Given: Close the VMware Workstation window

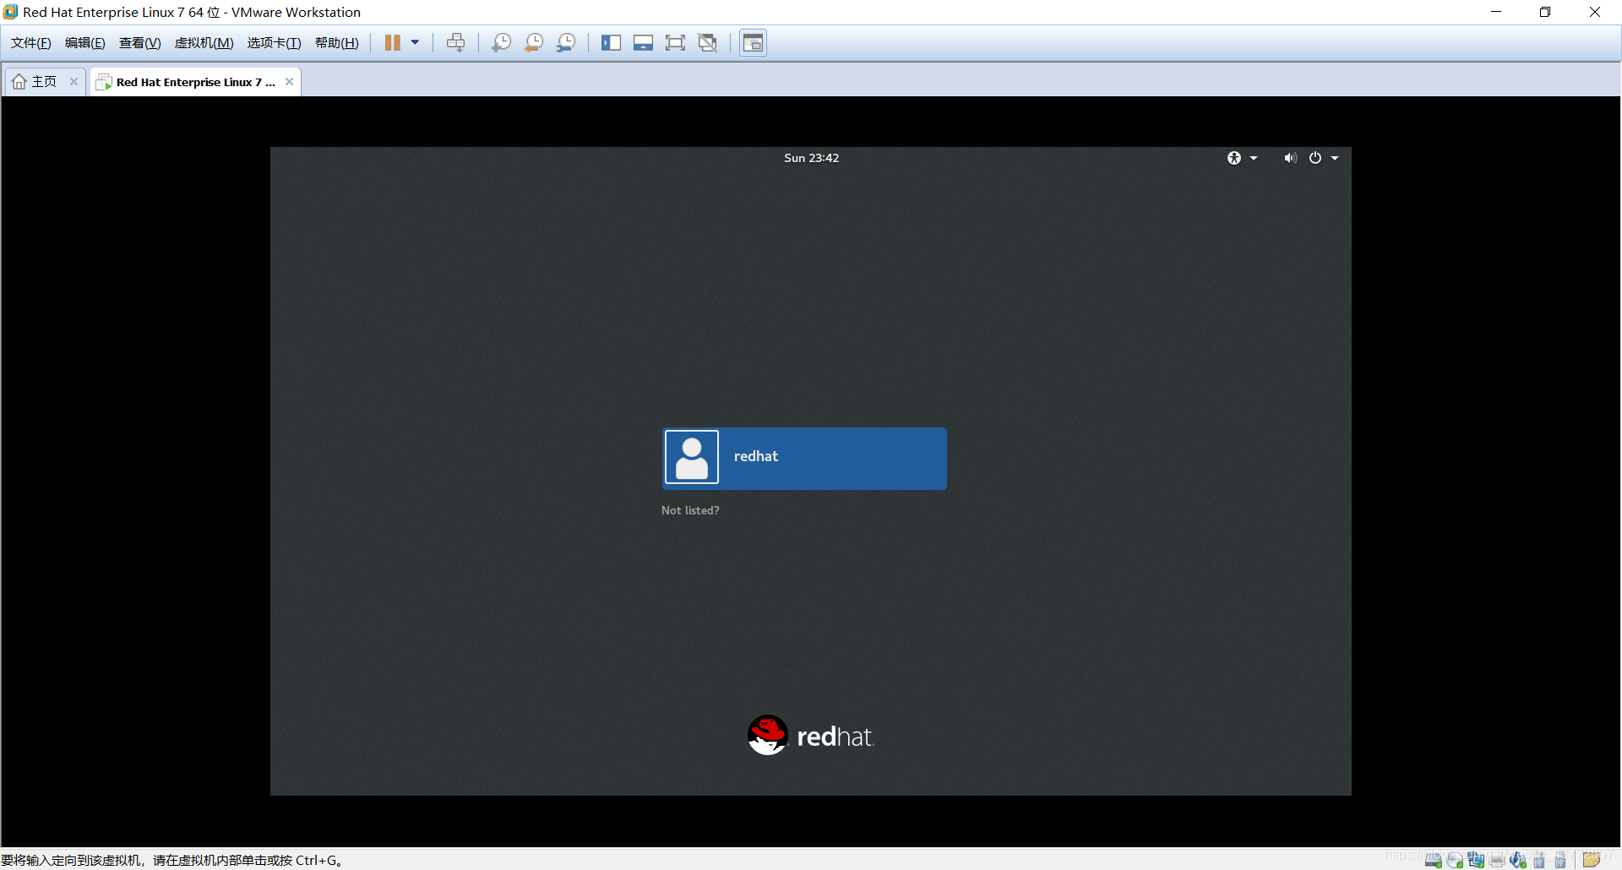Looking at the screenshot, I should pos(1595,12).
